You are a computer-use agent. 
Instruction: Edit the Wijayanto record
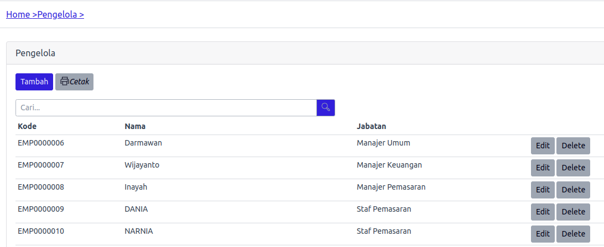point(543,168)
